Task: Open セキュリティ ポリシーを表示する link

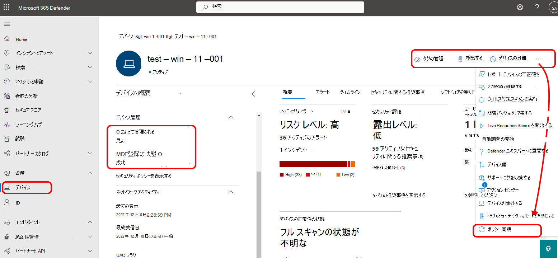Action: tap(144, 176)
